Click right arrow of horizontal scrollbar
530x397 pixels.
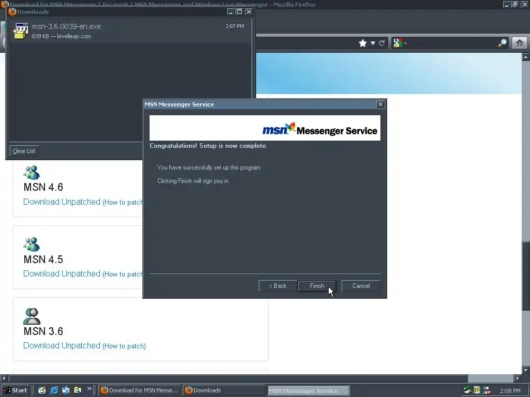click(x=518, y=378)
